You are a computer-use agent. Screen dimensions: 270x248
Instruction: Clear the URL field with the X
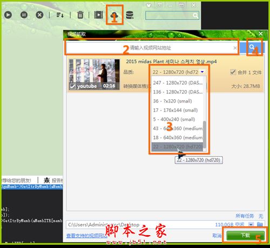[x=235, y=48]
